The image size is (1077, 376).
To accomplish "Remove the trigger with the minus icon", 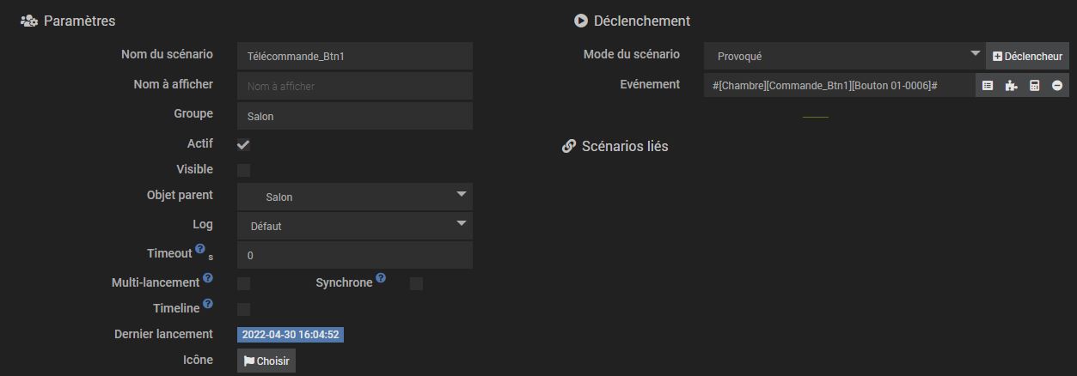I will click(x=1057, y=85).
